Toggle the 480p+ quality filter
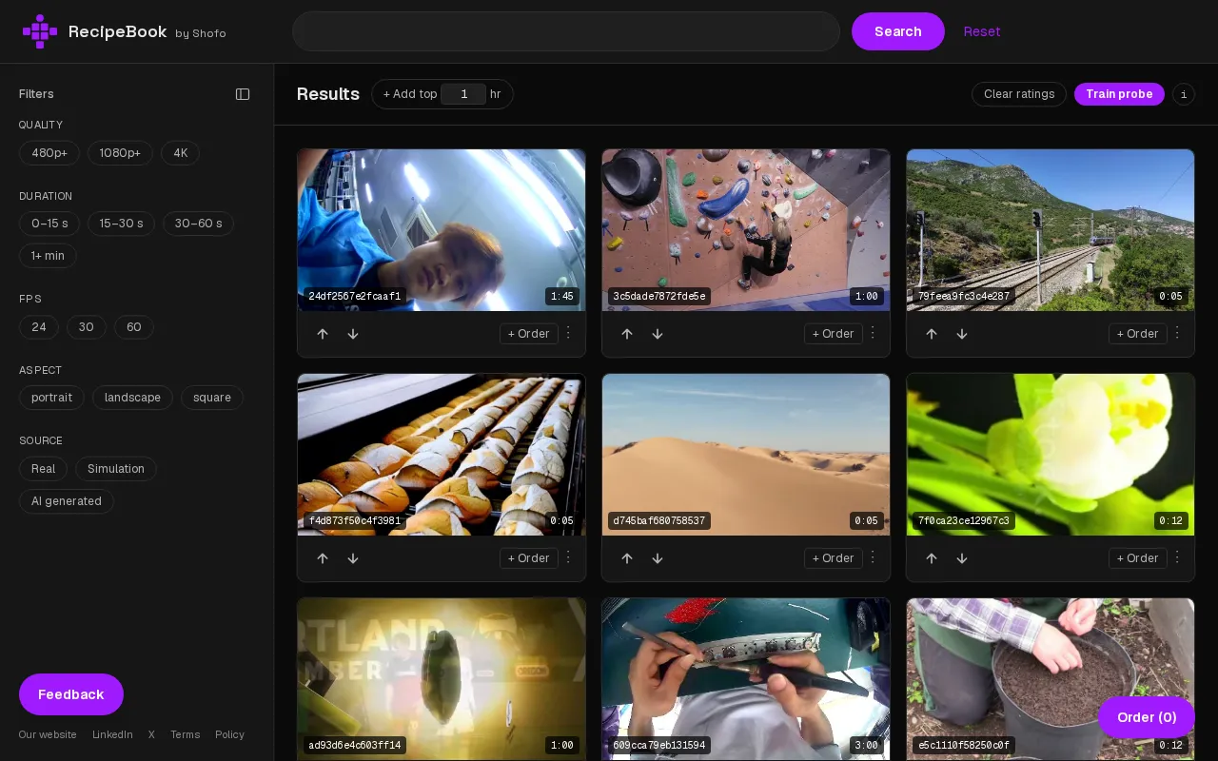Viewport: 1218px width, 761px height. pyautogui.click(x=49, y=153)
